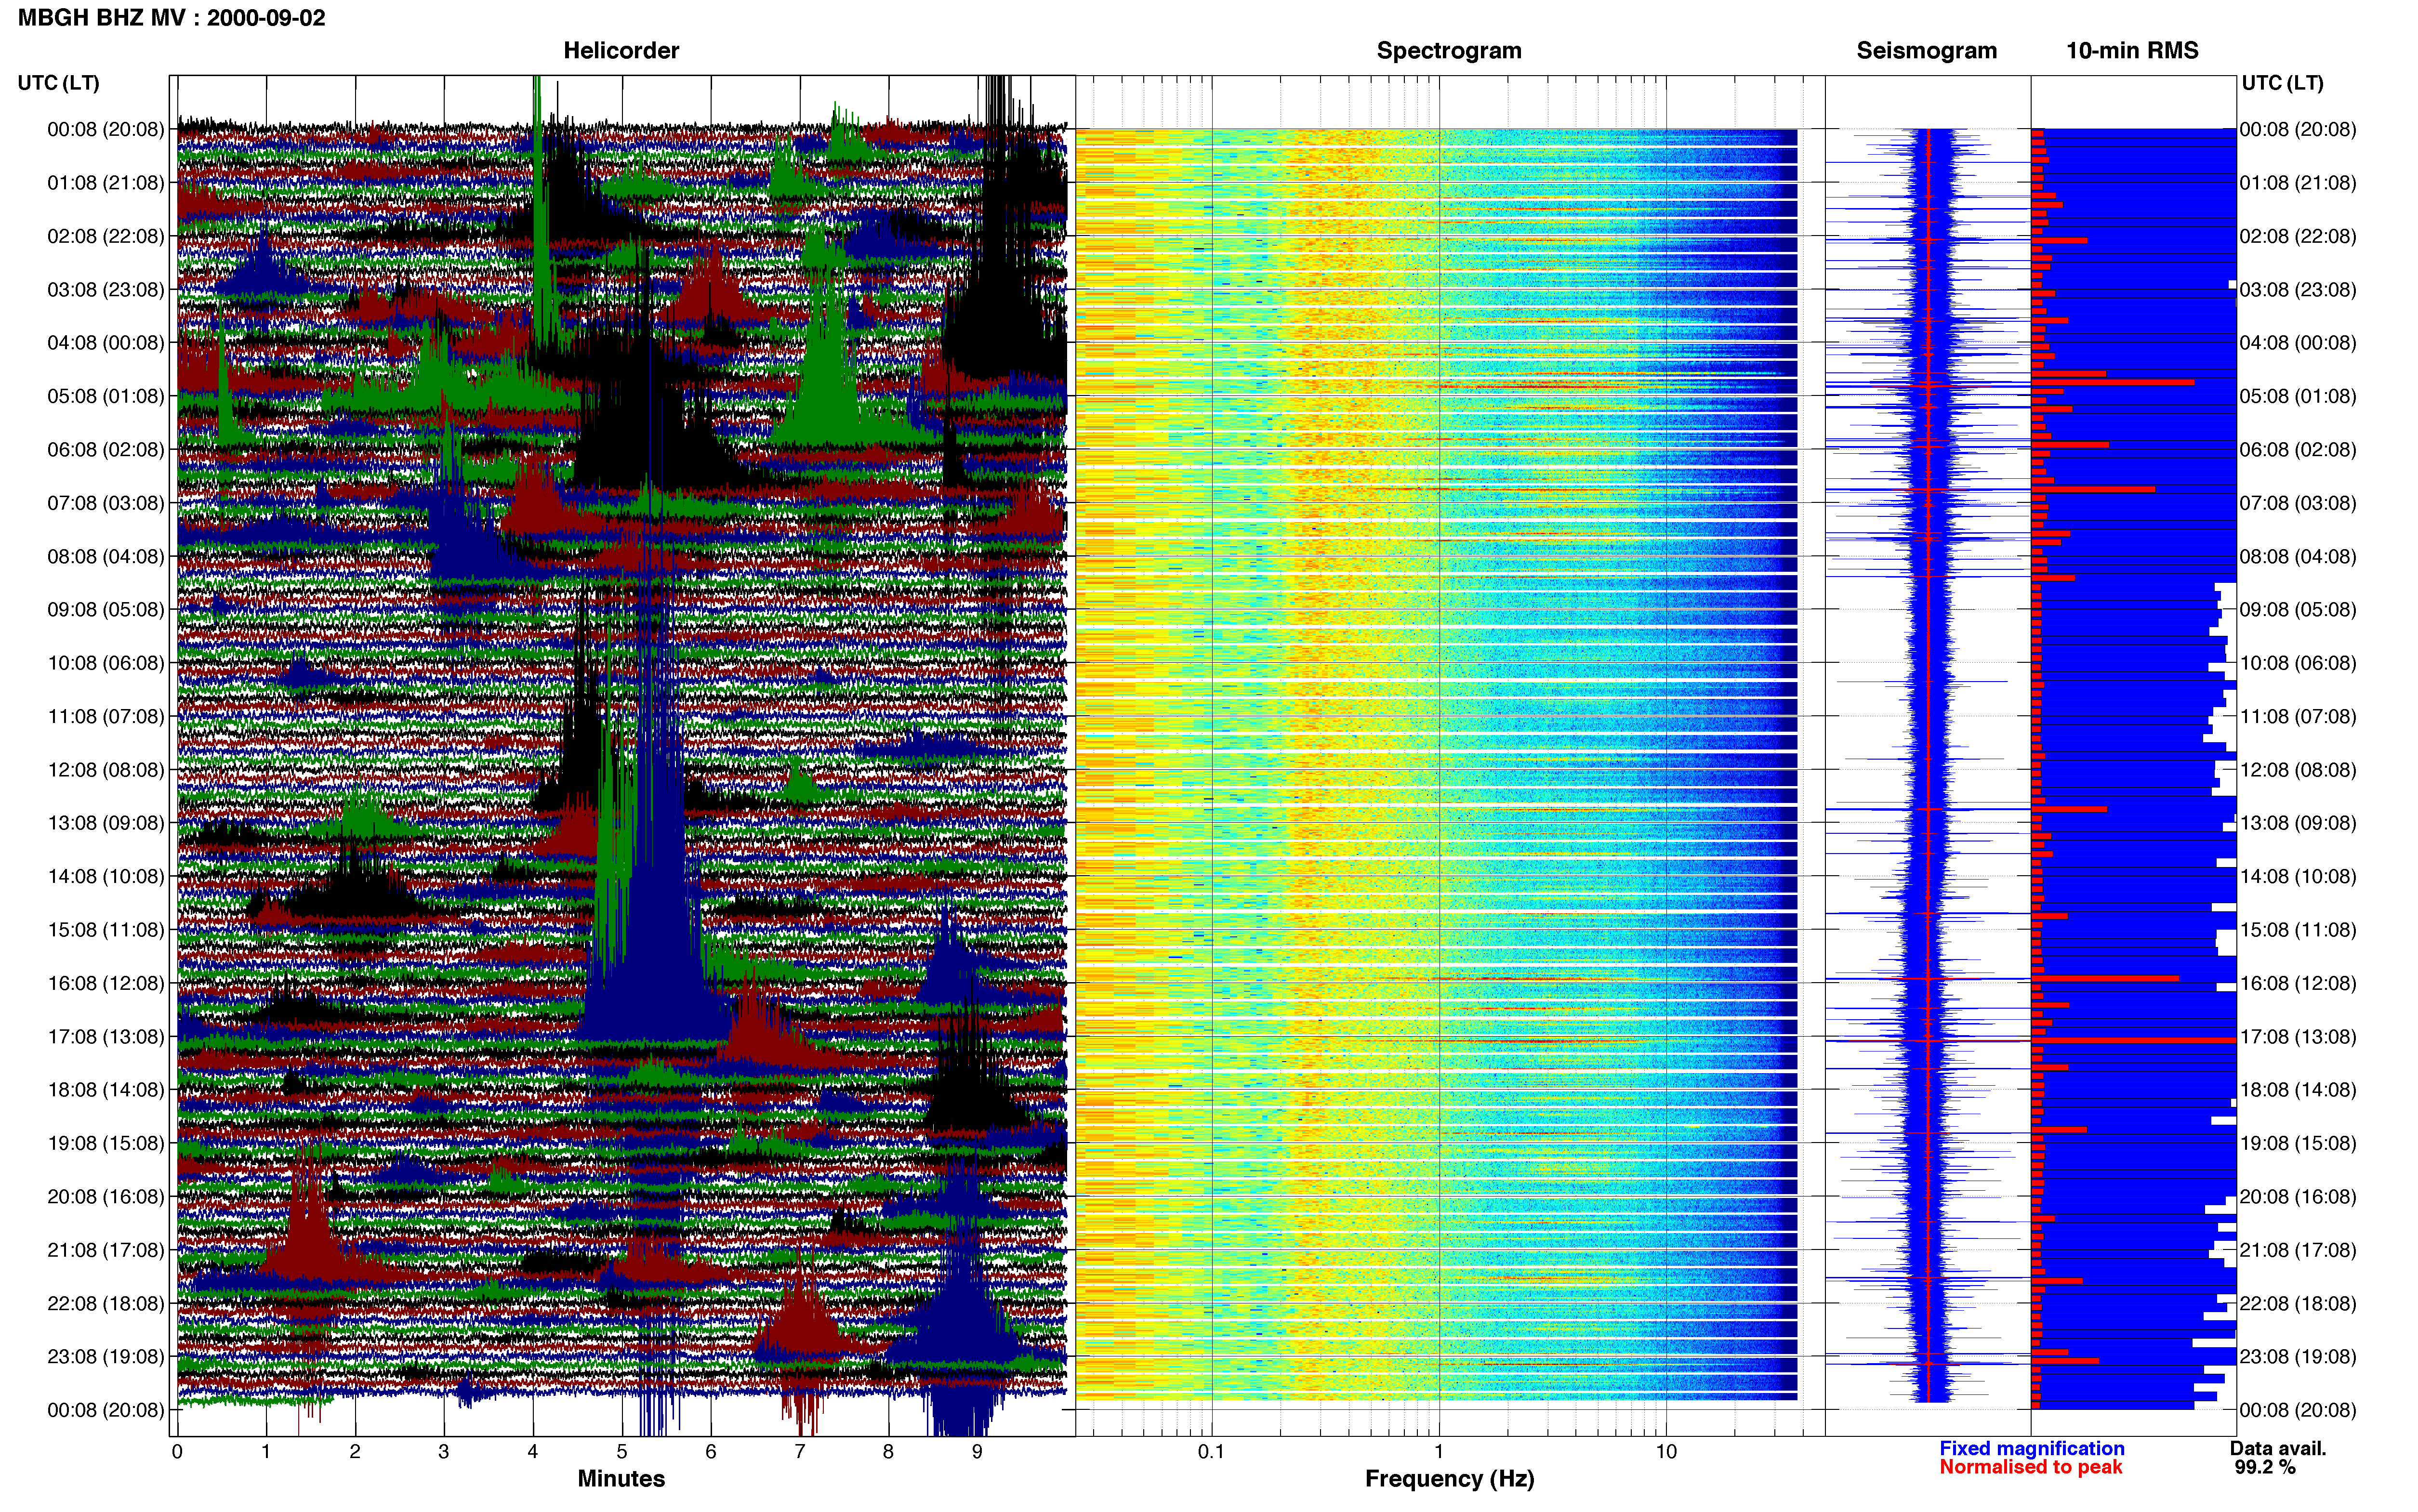Viewport: 2418px width, 1512px height.
Task: Click left time label '10:08 (06:08)'
Action: [105, 663]
